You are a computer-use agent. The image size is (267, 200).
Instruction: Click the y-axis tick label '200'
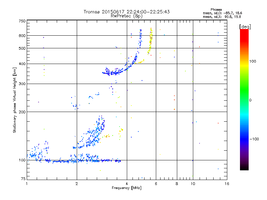(x=22, y=112)
